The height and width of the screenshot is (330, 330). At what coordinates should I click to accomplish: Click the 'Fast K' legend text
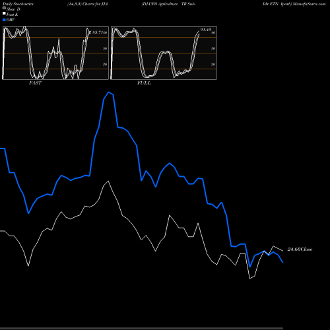[13, 15]
